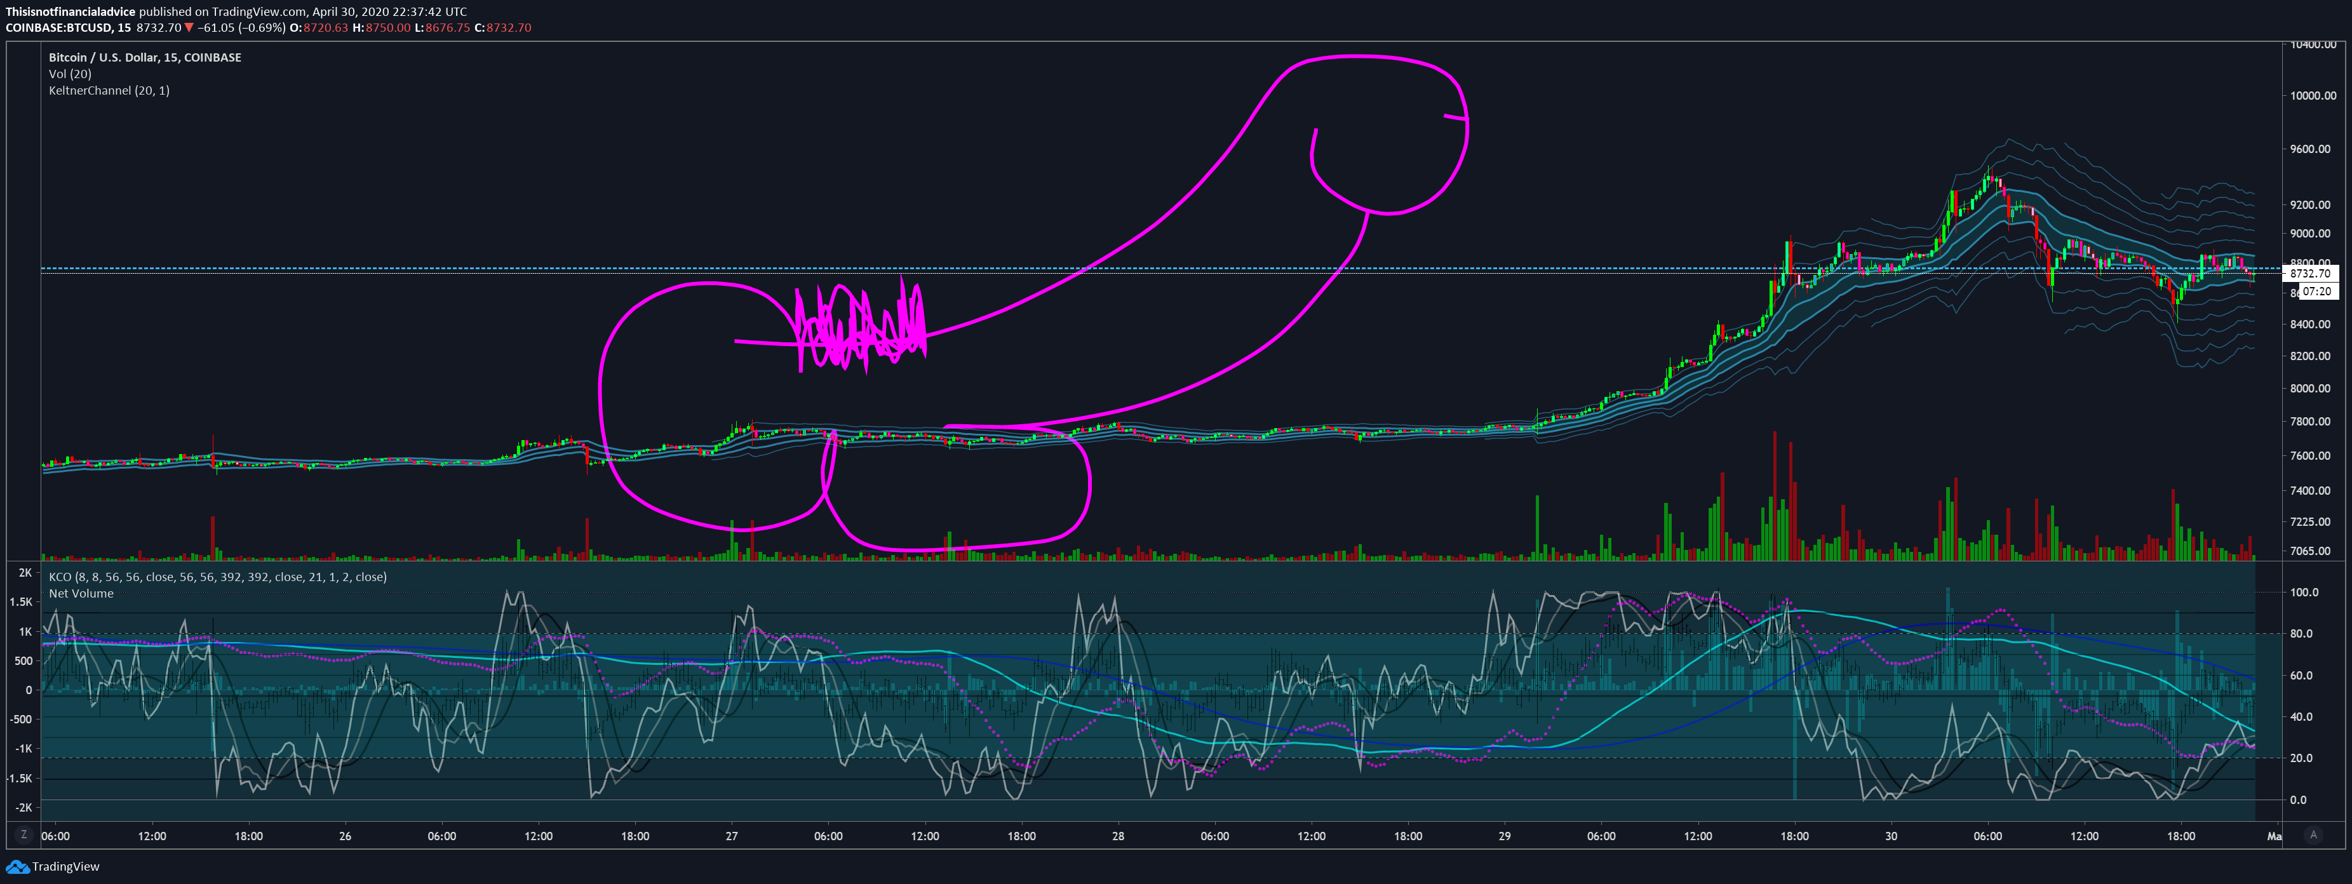Click the 100.0 oscillator scale label
Image resolution: width=2352 pixels, height=884 pixels.
tap(2304, 593)
